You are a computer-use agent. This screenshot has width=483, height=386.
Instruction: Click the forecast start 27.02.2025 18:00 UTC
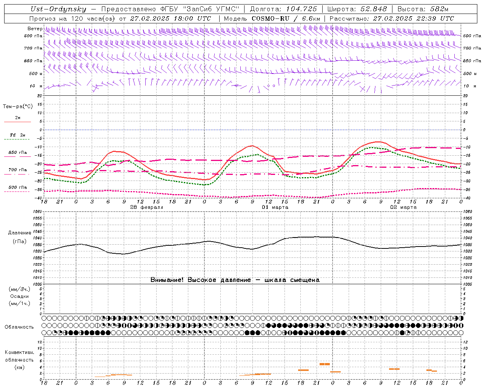(x=171, y=18)
